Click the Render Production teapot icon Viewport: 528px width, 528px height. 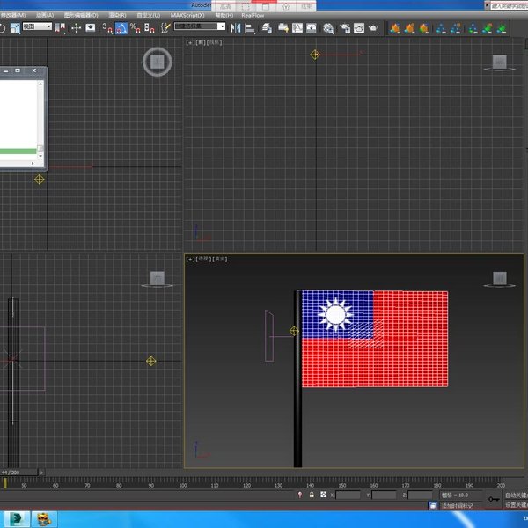[373, 28]
